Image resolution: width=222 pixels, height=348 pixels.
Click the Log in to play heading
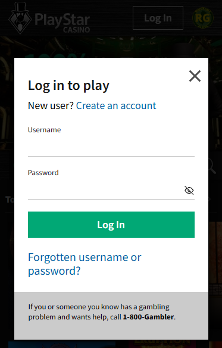69,86
